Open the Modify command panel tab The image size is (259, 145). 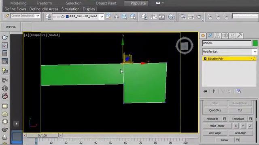(210, 35)
